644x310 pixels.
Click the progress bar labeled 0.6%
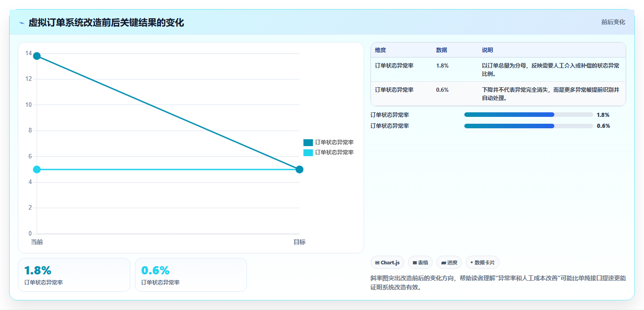pyautogui.click(x=528, y=126)
